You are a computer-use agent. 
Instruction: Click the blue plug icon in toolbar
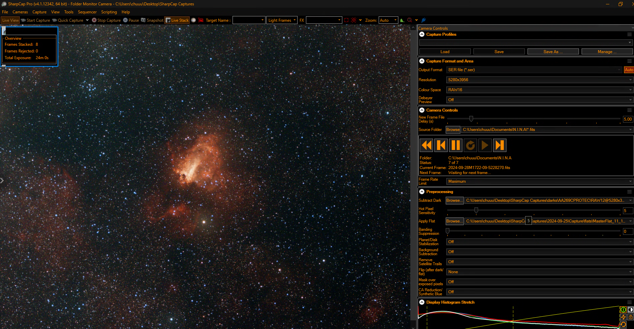(424, 20)
